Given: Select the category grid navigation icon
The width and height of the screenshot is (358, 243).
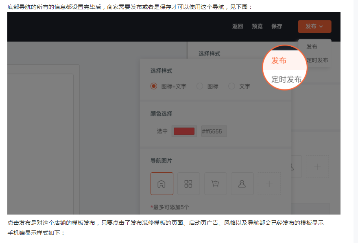Looking at the screenshot, I should point(188,184).
